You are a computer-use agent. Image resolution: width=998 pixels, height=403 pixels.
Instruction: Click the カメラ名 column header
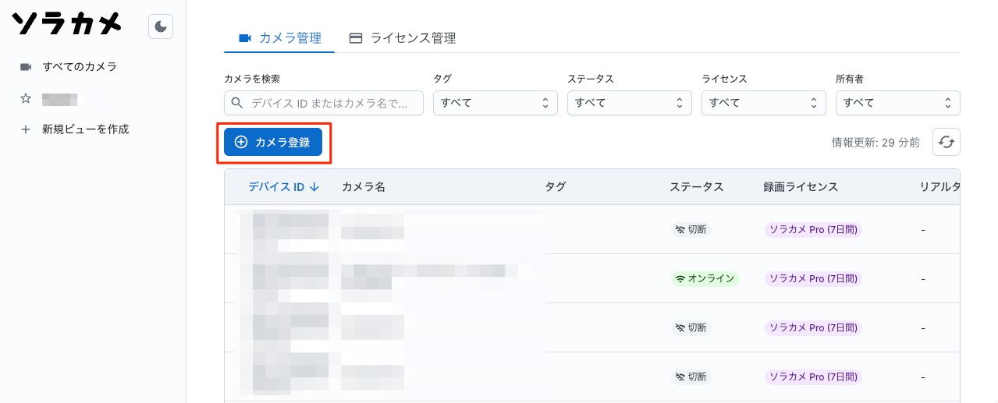click(x=364, y=187)
